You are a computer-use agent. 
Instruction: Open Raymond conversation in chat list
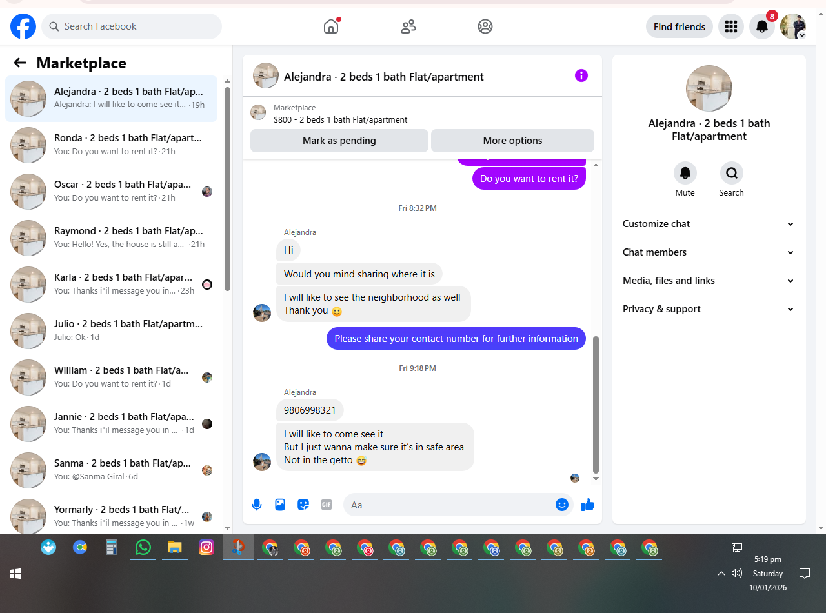[x=111, y=237]
